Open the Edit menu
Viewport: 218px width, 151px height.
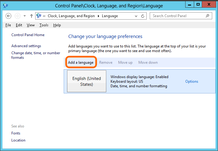pyautogui.click(x=19, y=25)
